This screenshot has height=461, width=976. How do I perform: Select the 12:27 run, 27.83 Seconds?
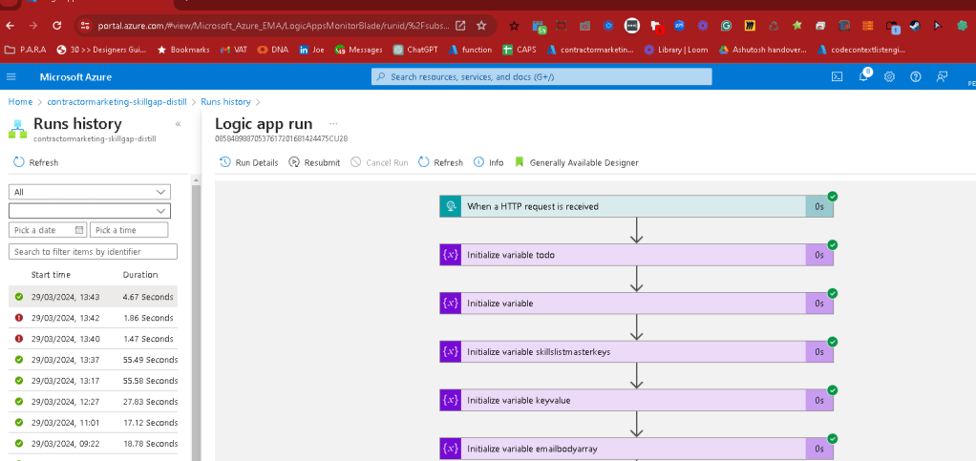pyautogui.click(x=94, y=402)
